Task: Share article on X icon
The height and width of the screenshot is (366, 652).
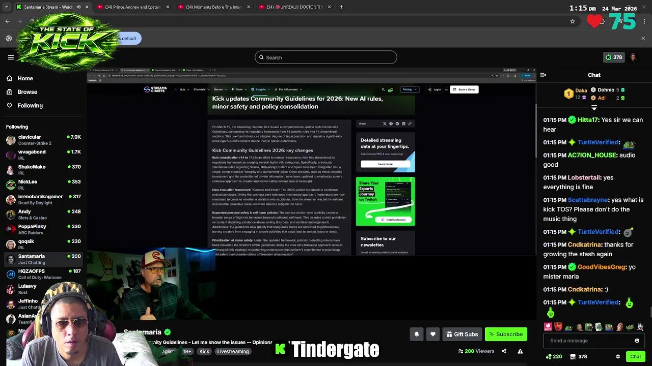Action: pyautogui.click(x=385, y=124)
